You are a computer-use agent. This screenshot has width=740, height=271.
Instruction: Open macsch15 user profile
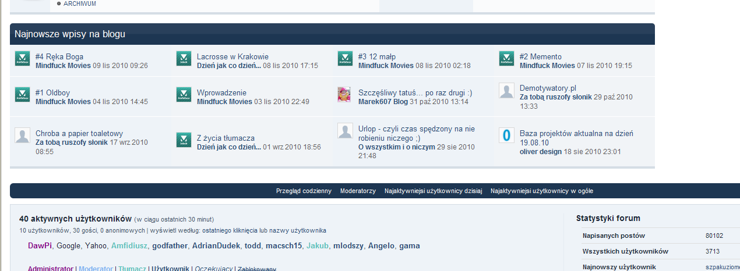point(284,246)
